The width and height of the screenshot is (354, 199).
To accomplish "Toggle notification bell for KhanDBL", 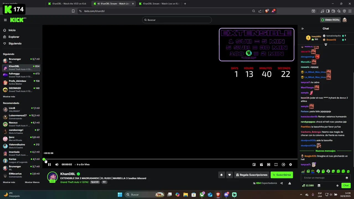I will pyautogui.click(x=221, y=175).
